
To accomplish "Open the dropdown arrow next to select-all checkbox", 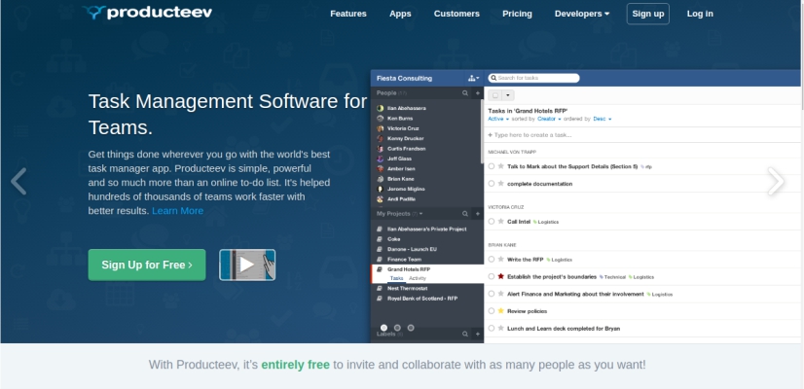I will tap(508, 95).
